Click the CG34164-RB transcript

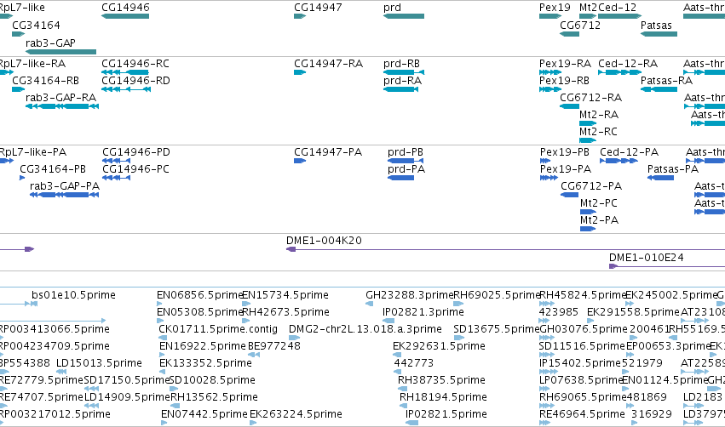[x=19, y=89]
